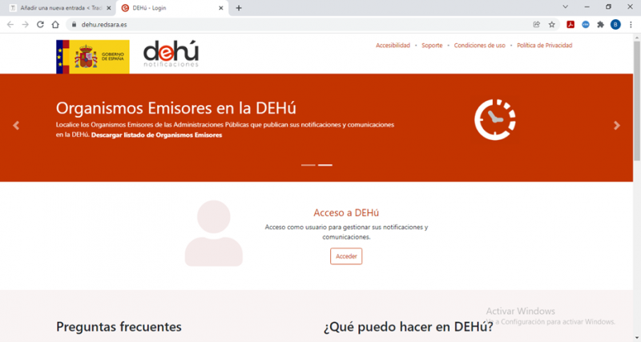Show previous carousel slide arrow
641x342 pixels.
pyautogui.click(x=16, y=126)
